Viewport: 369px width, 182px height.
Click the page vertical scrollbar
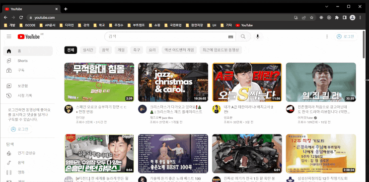(364, 45)
